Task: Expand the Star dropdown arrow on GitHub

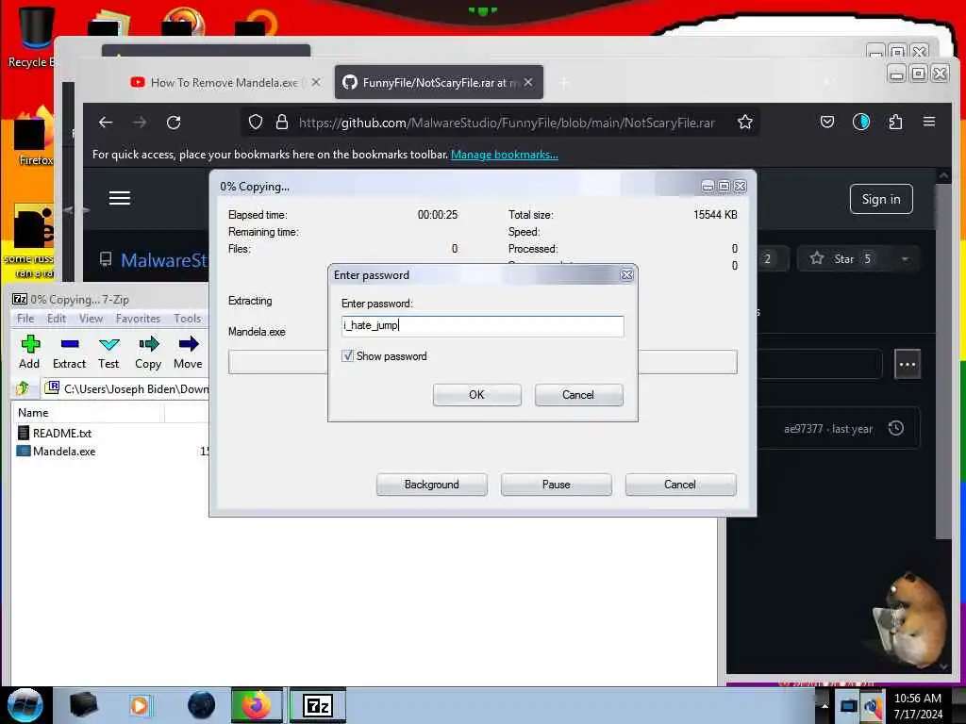Action: click(905, 259)
